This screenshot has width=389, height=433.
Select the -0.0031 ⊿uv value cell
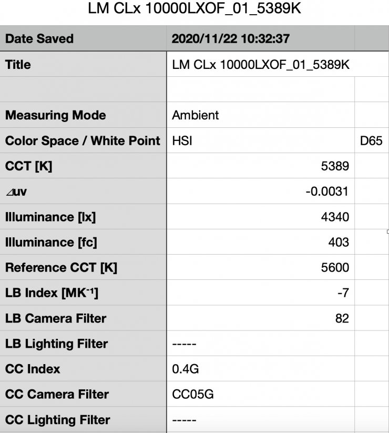coord(261,192)
